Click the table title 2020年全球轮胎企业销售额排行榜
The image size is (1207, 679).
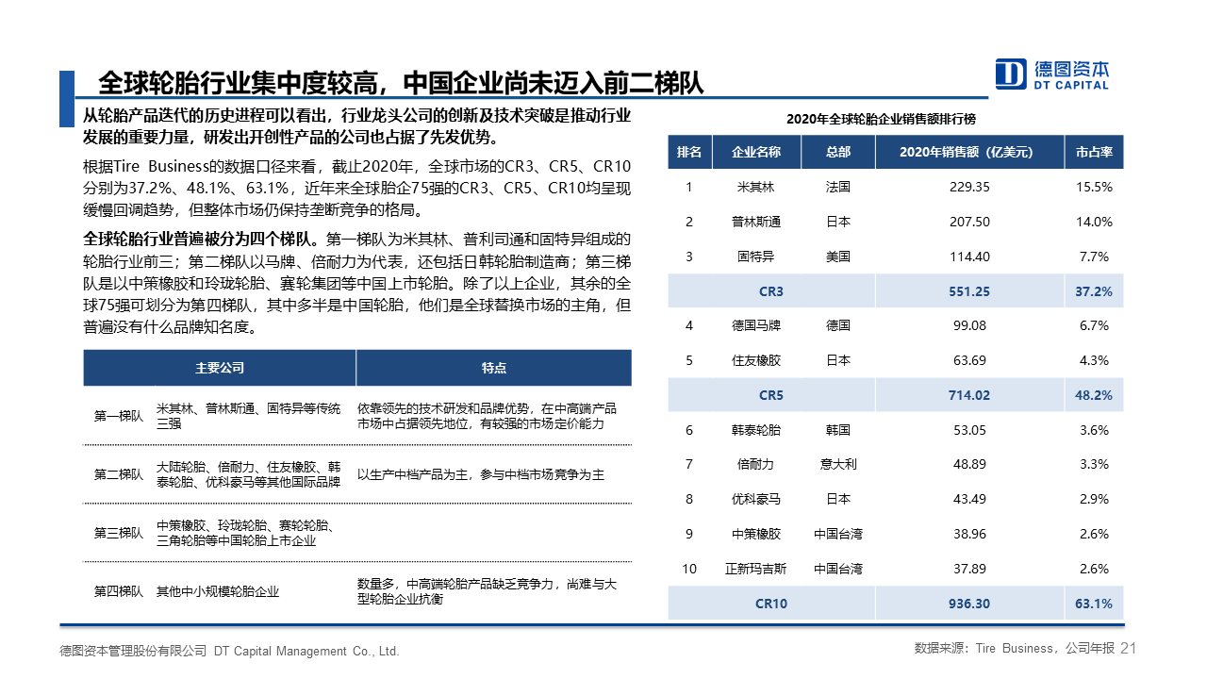pyautogui.click(x=881, y=119)
